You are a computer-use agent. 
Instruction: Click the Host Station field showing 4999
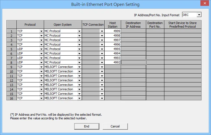click(113, 31)
